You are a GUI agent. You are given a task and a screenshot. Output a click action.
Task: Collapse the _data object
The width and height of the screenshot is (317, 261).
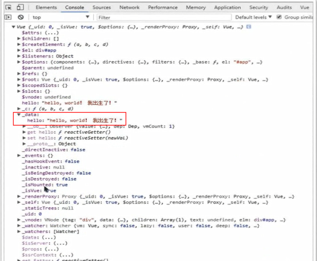coord(19,115)
